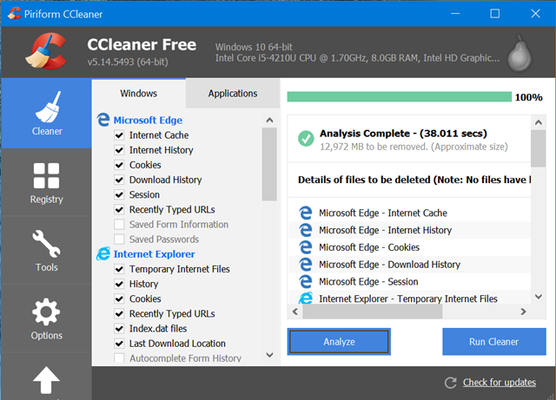The image size is (556, 400).
Task: Toggle the Internet Explorer History checkbox
Action: pyautogui.click(x=119, y=284)
